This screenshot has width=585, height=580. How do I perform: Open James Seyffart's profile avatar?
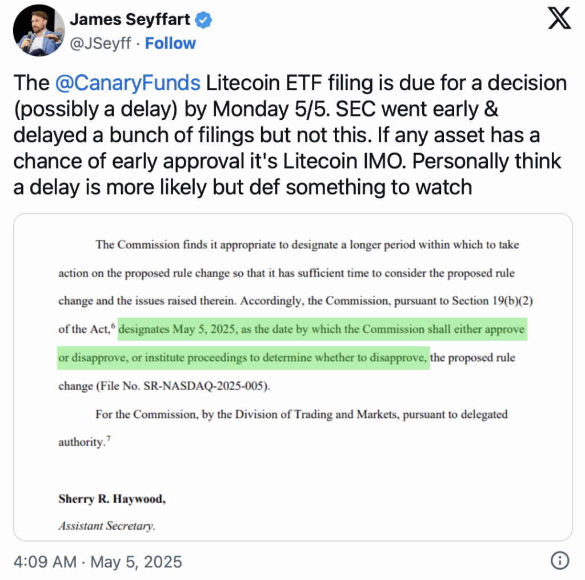(x=39, y=31)
